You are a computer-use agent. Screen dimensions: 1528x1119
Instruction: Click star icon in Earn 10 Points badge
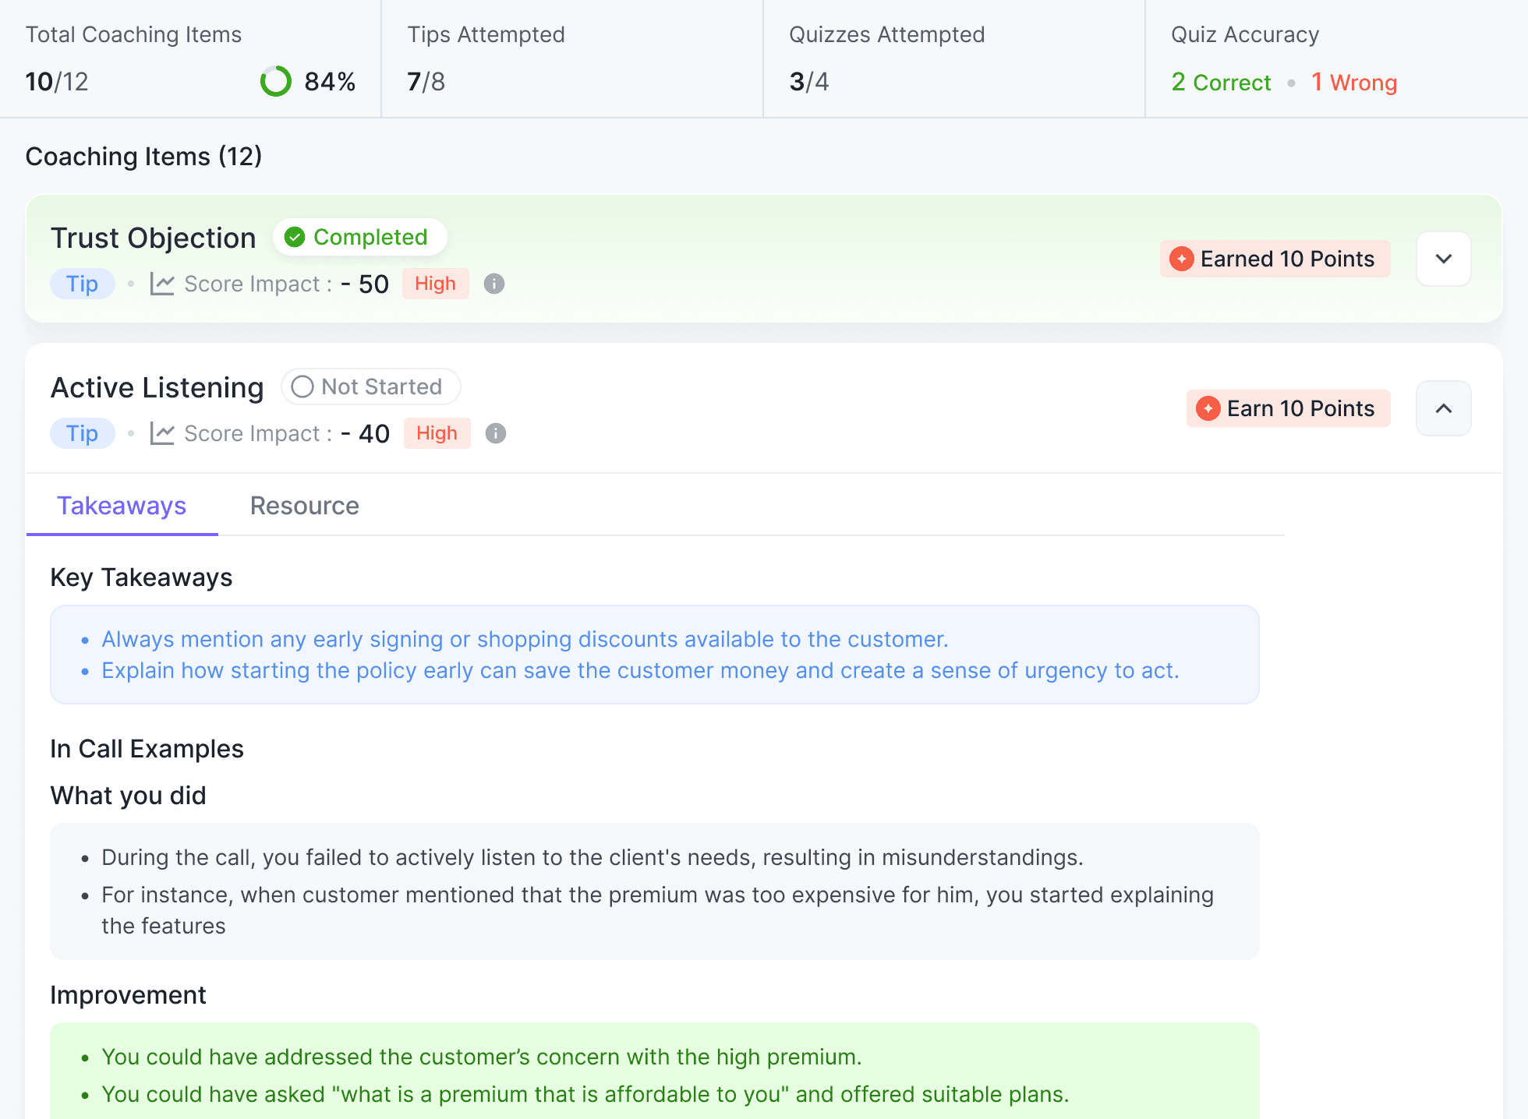pos(1208,408)
